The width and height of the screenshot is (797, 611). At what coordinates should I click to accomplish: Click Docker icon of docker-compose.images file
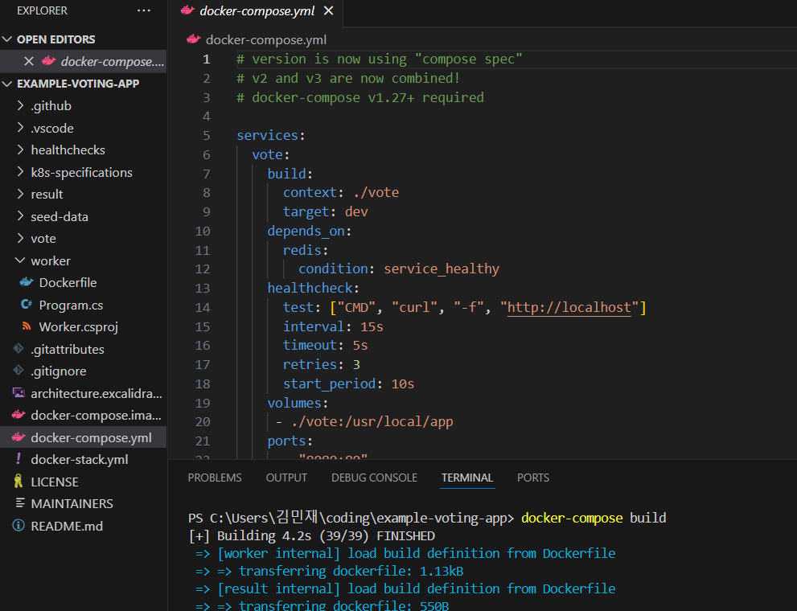coord(18,415)
